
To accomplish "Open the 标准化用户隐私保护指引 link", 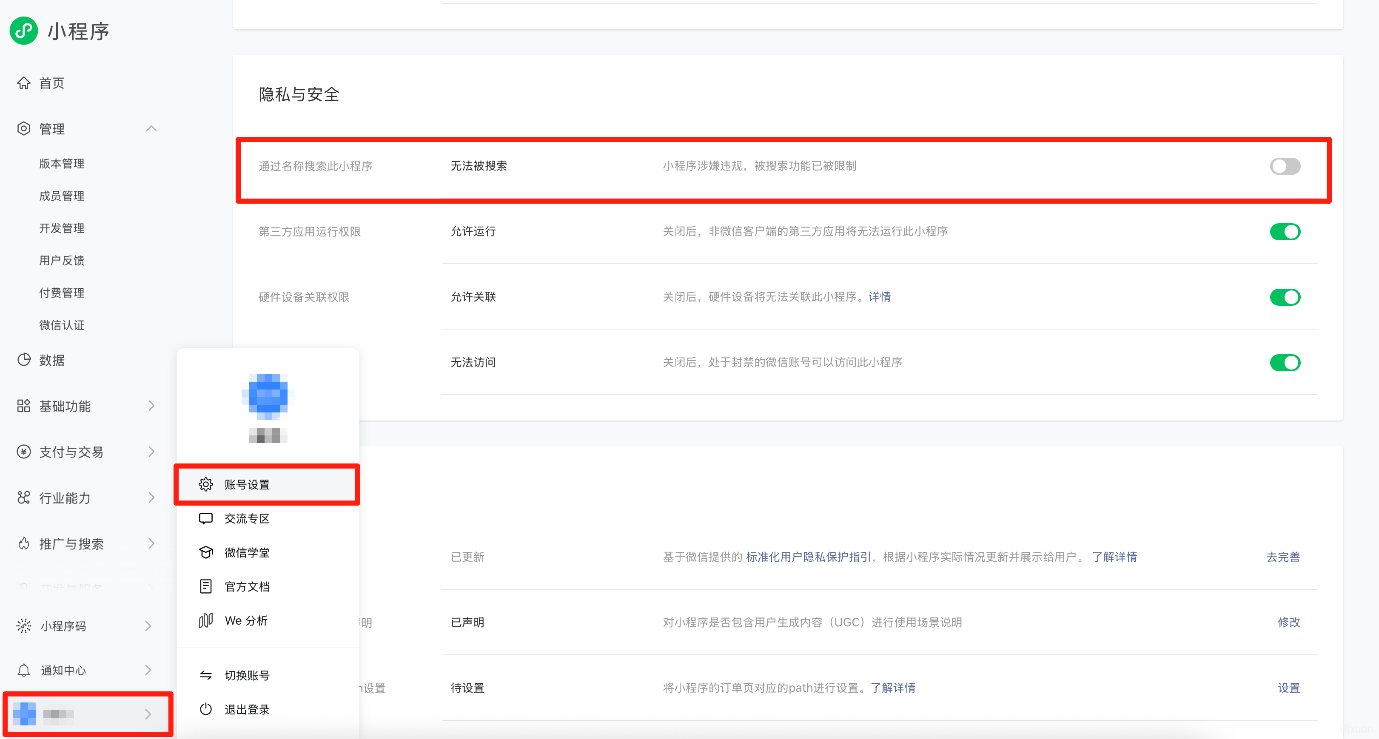I will point(808,557).
